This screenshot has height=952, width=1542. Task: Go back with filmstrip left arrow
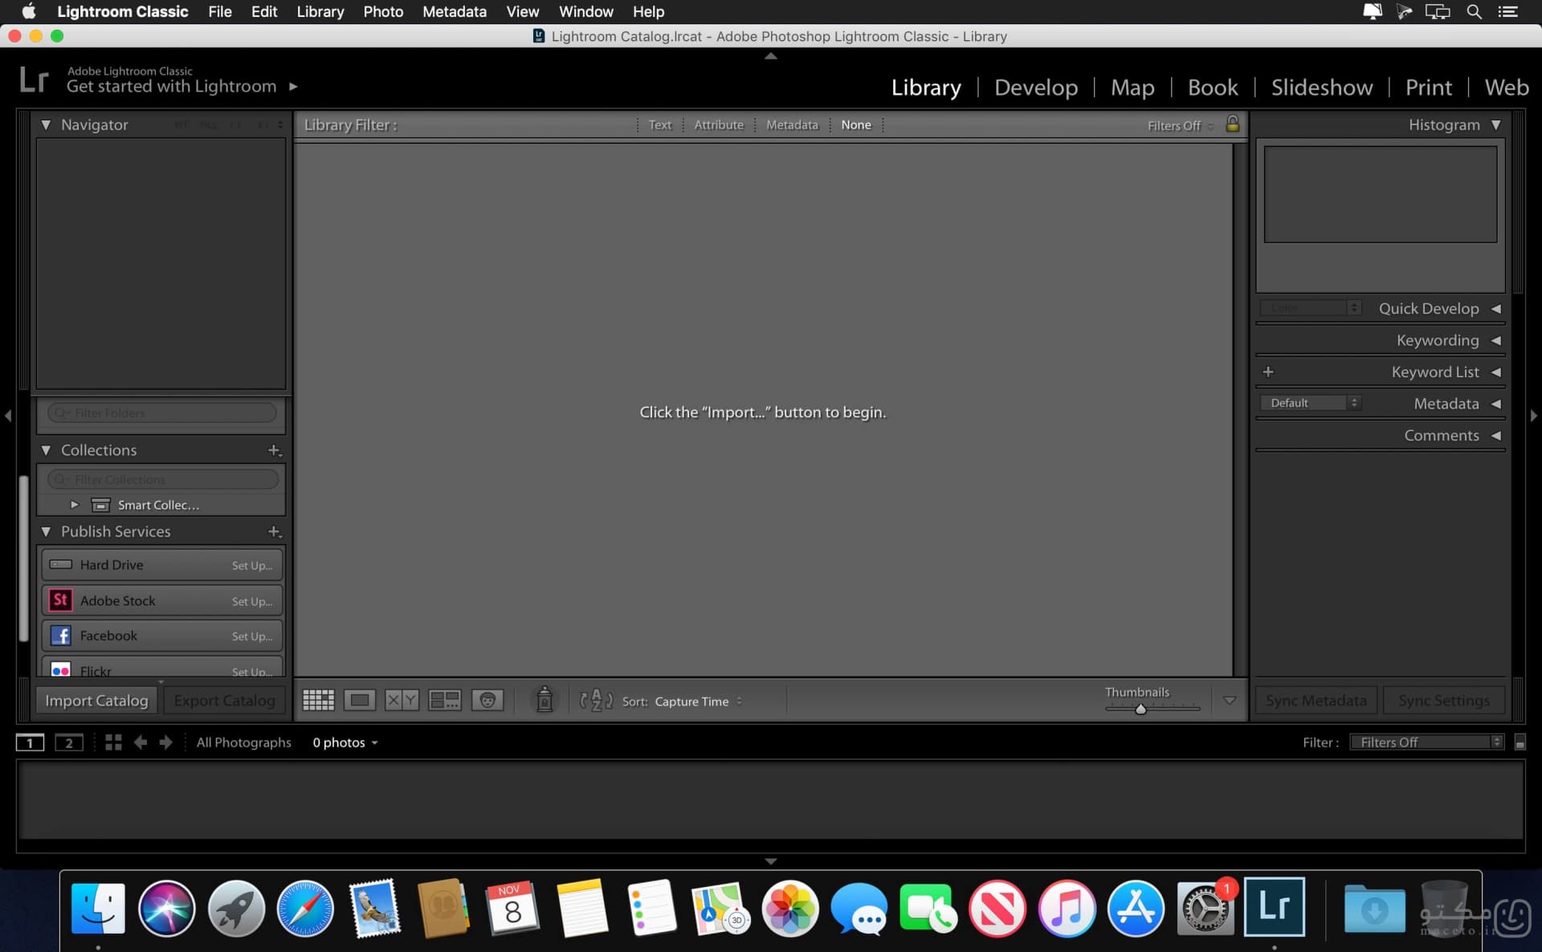[140, 742]
